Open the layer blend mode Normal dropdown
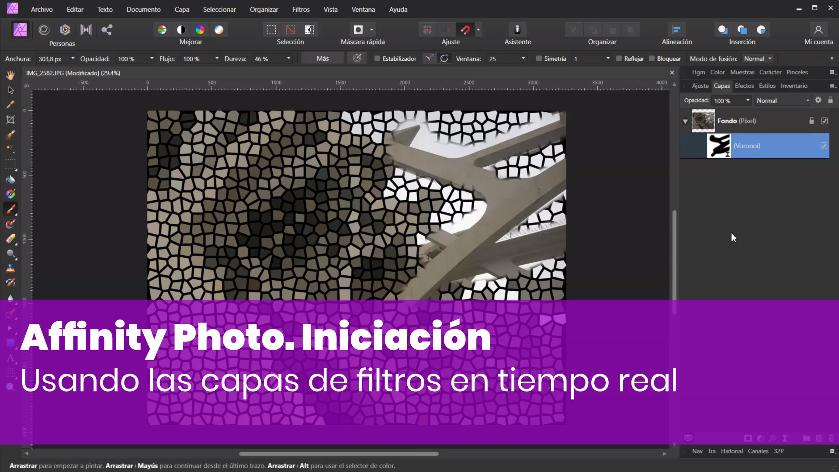The width and height of the screenshot is (839, 472). pyautogui.click(x=783, y=101)
